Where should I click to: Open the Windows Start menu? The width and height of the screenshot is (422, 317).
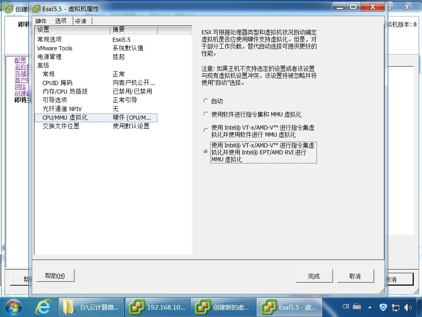[13, 307]
